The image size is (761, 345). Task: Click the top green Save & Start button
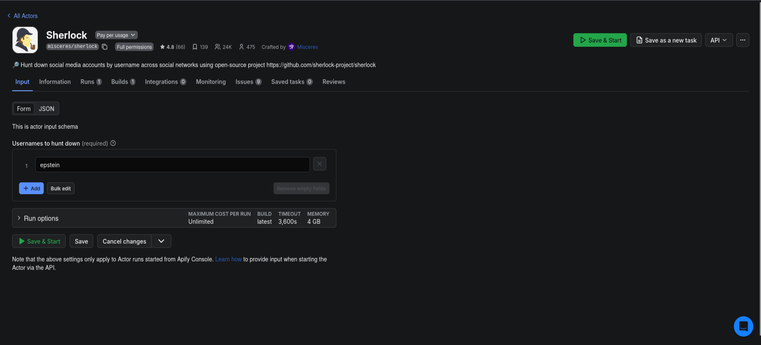[x=600, y=40]
